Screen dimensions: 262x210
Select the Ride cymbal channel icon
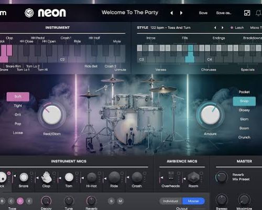pyautogui.click(x=114, y=177)
